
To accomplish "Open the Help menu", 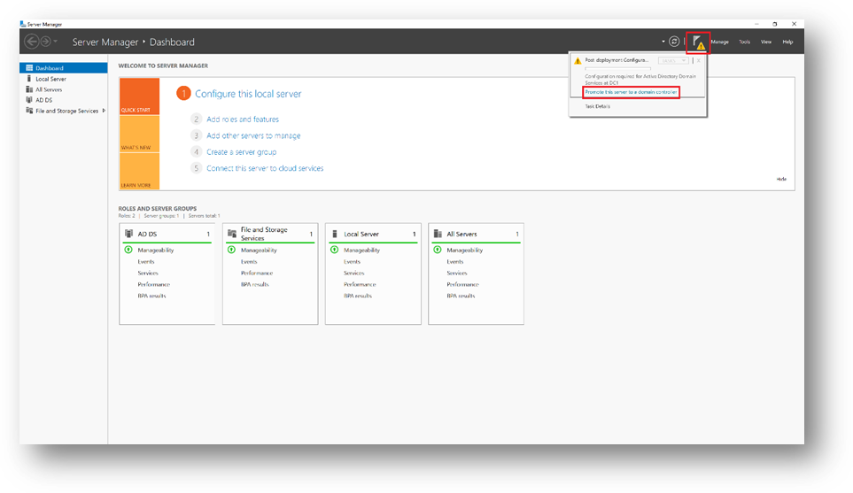I will (x=787, y=42).
